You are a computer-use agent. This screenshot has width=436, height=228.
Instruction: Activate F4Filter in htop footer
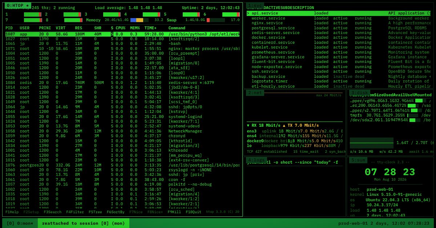point(75,212)
